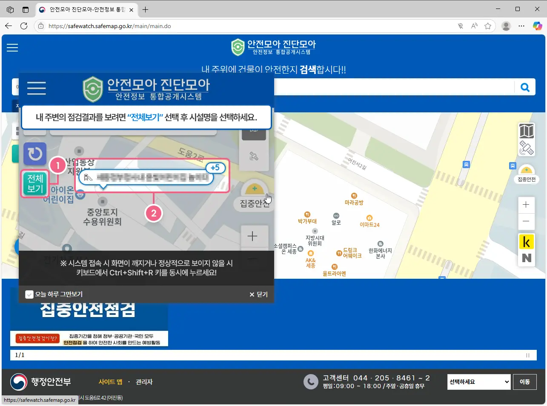Click the 집중안전 map button
Image resolution: width=547 pixels, height=406 pixels.
[527, 174]
